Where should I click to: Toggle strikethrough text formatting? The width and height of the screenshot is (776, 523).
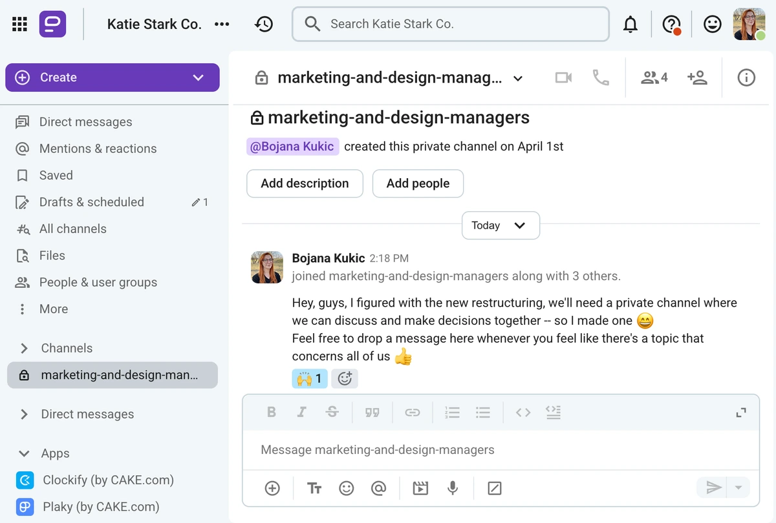pyautogui.click(x=332, y=413)
